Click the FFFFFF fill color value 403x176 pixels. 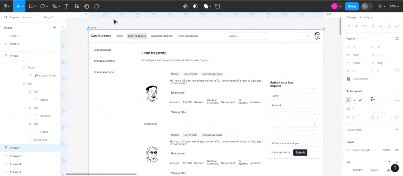coord(358,170)
